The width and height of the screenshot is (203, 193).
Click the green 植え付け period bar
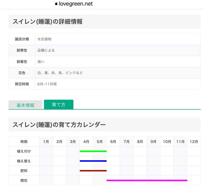[x=93, y=151]
